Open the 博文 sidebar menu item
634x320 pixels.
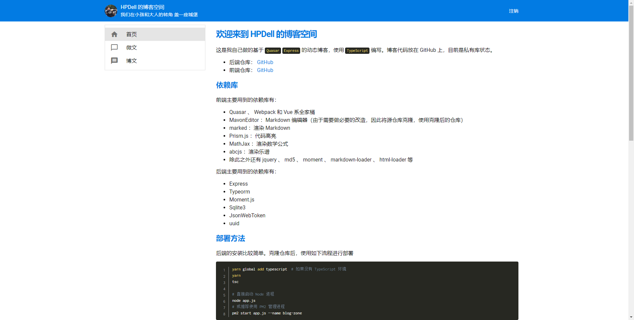(131, 61)
